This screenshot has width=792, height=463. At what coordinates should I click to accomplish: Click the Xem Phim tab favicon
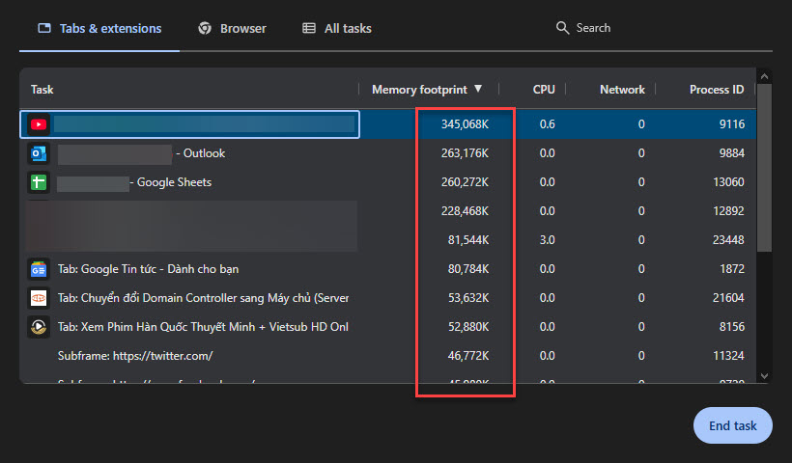point(39,327)
